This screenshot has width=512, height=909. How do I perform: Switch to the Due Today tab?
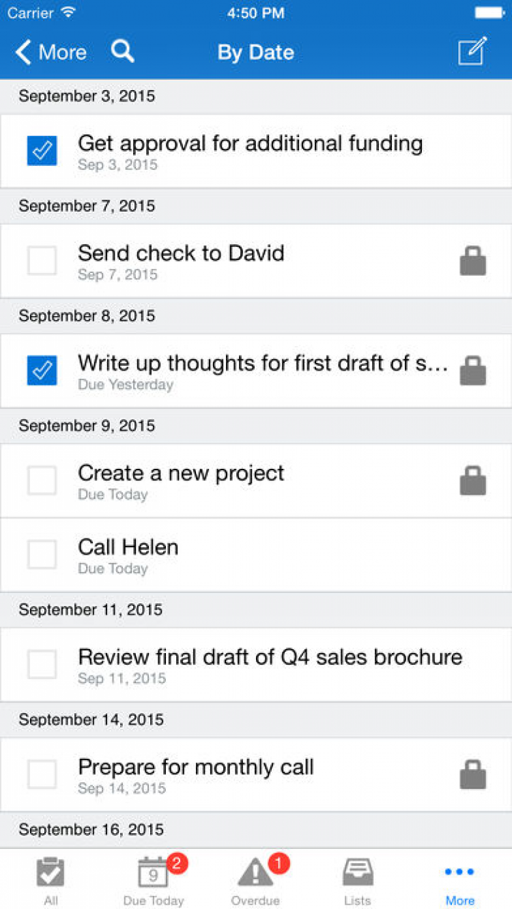pyautogui.click(x=154, y=880)
